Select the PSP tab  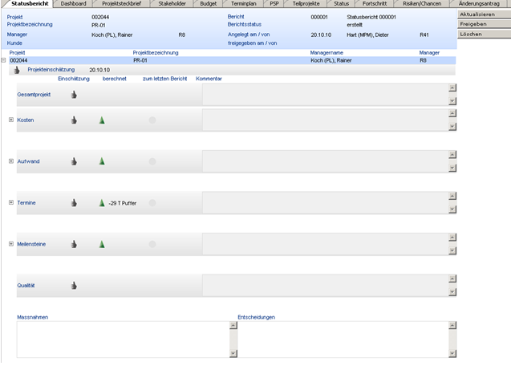coord(274,3)
